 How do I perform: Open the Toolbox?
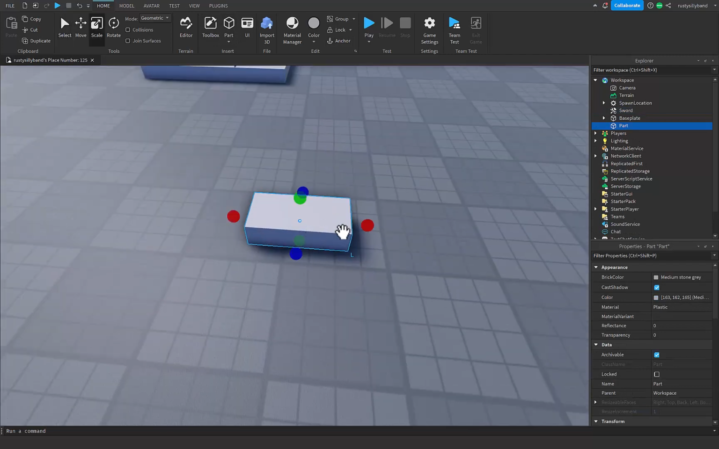(x=210, y=28)
